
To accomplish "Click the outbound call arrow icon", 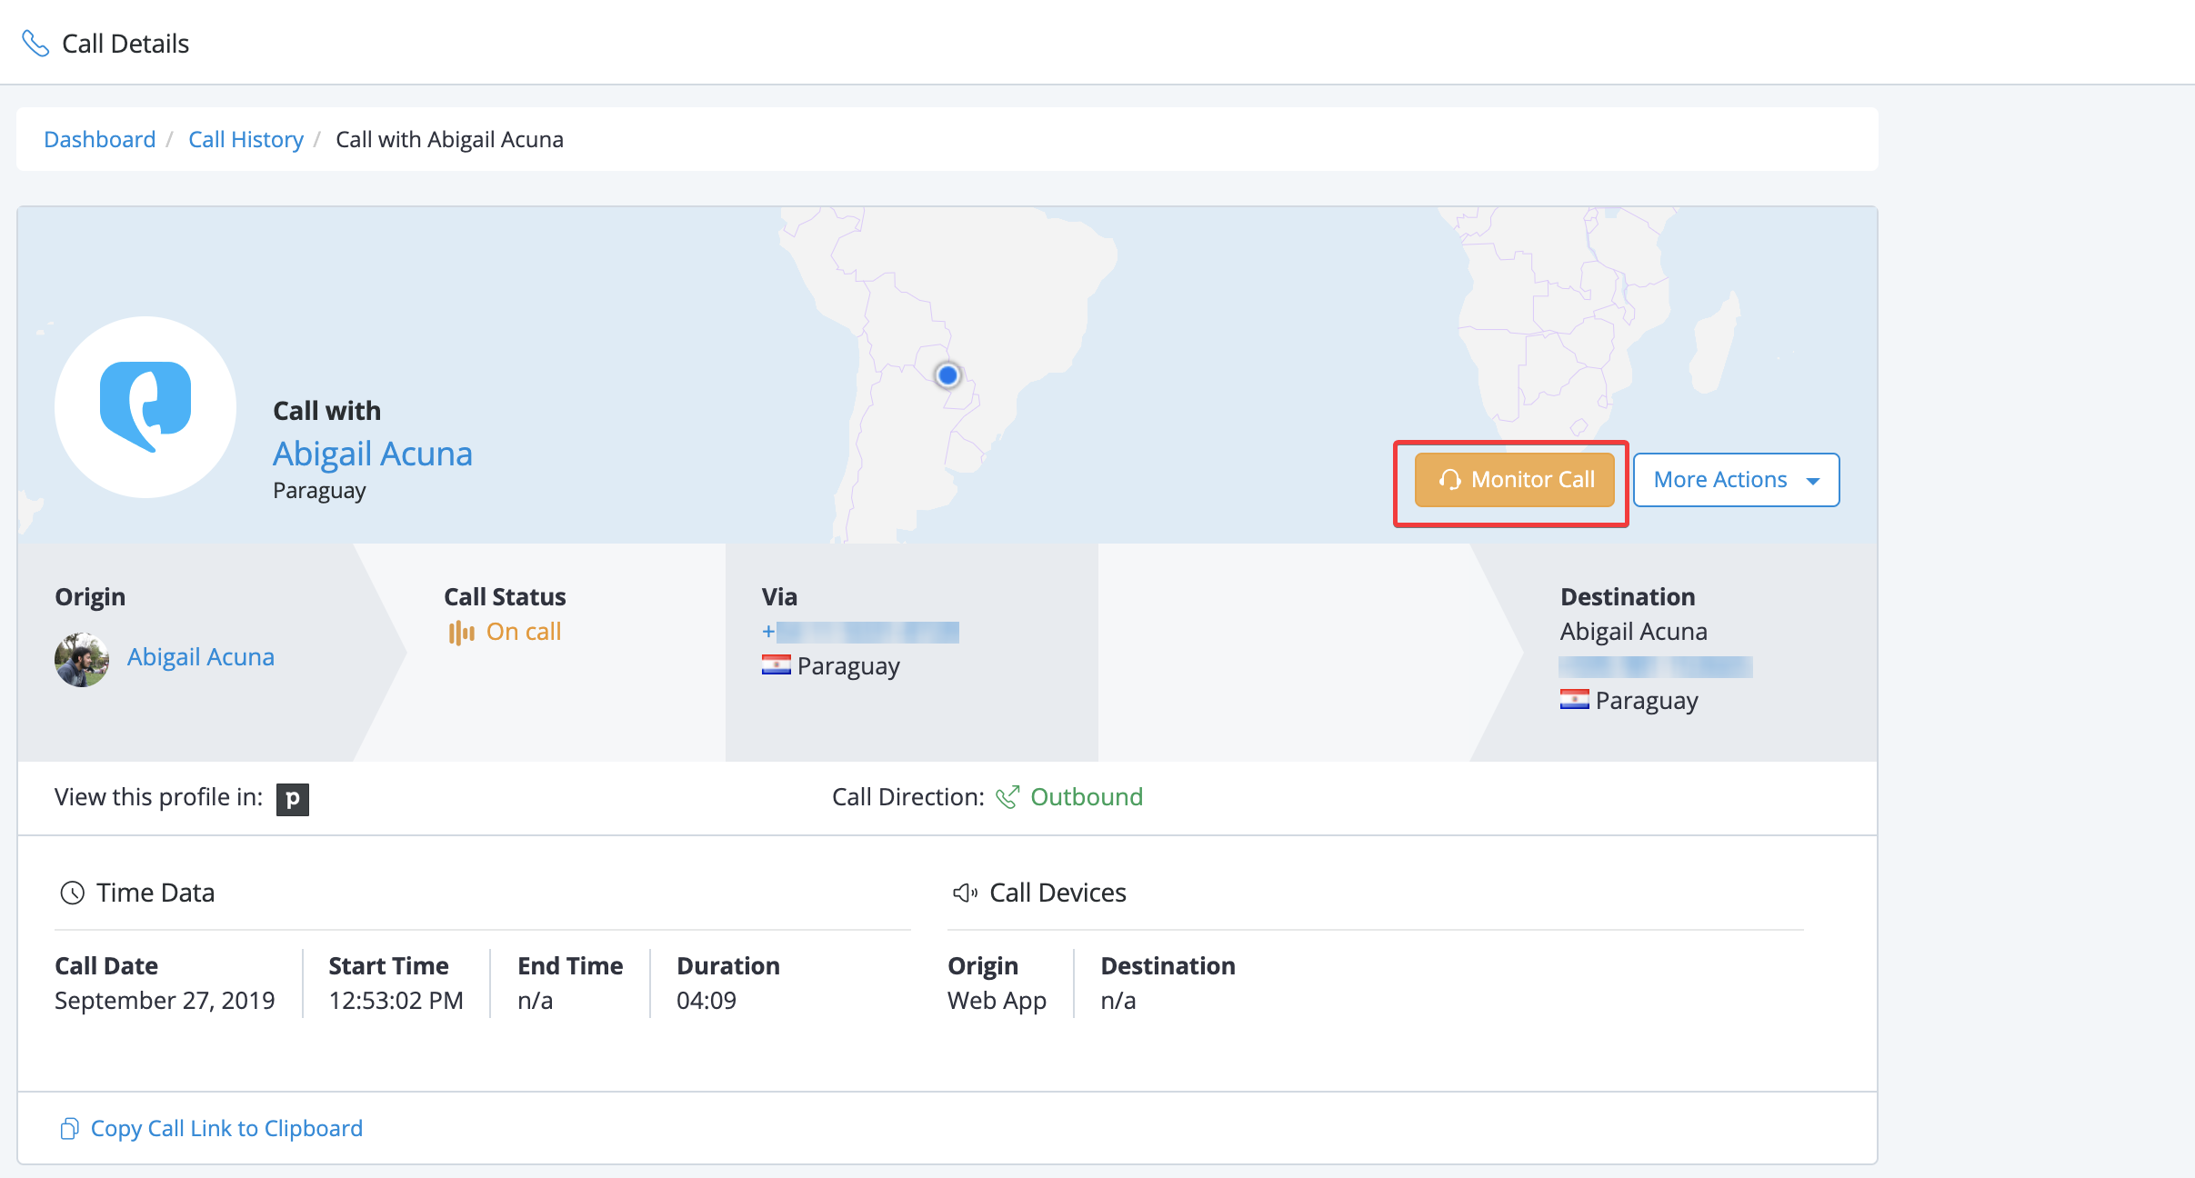I will point(1007,797).
